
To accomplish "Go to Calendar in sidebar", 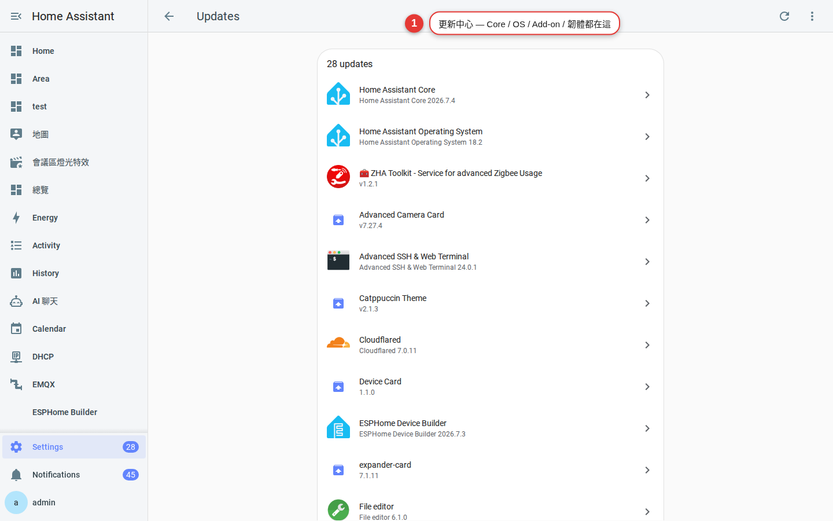I will (74, 329).
